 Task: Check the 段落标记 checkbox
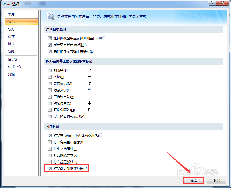[x=50, y=84]
